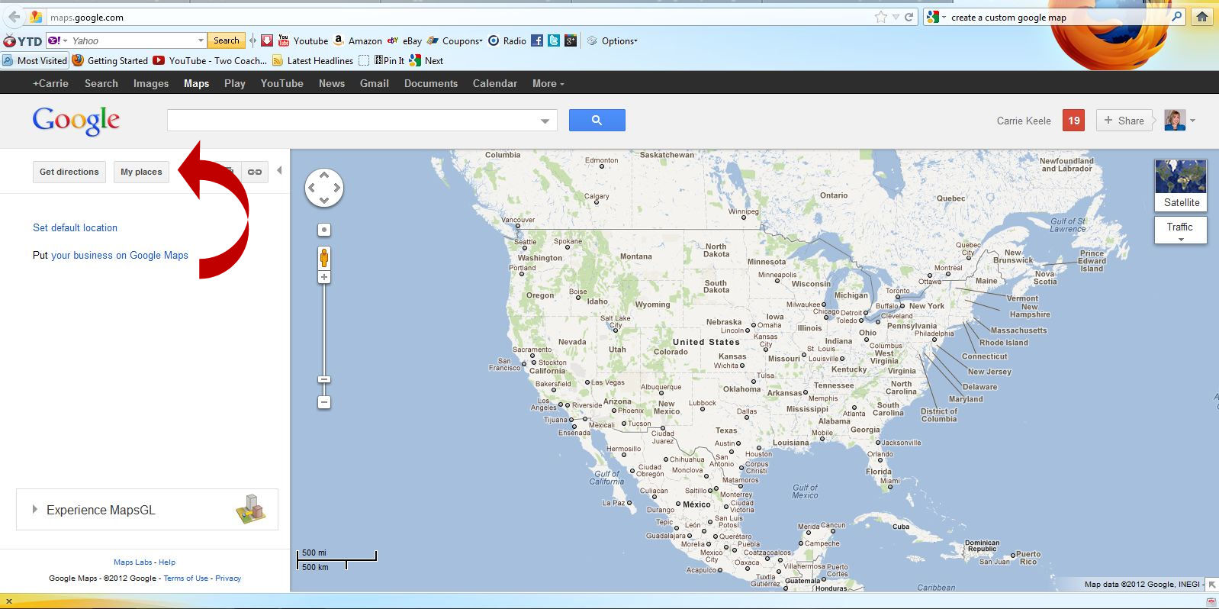1219x609 pixels.
Task: Click the Get directions button
Action: click(x=69, y=172)
